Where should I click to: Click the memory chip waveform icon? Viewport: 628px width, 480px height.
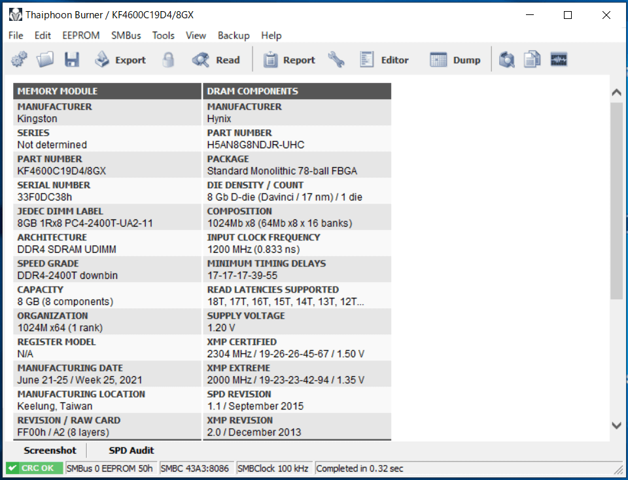pos(559,60)
